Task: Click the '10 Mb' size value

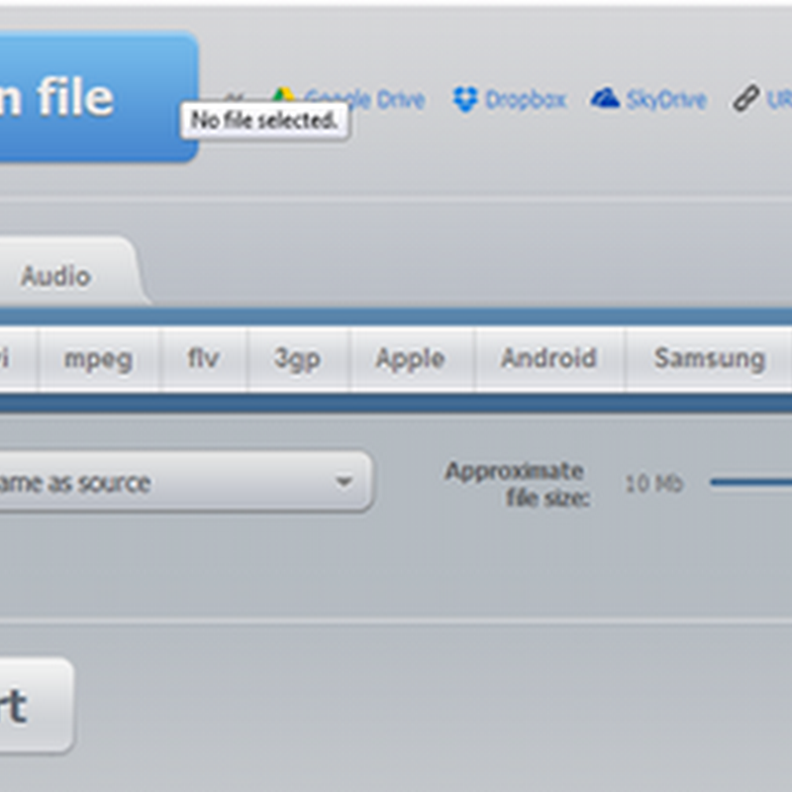Action: (x=654, y=483)
